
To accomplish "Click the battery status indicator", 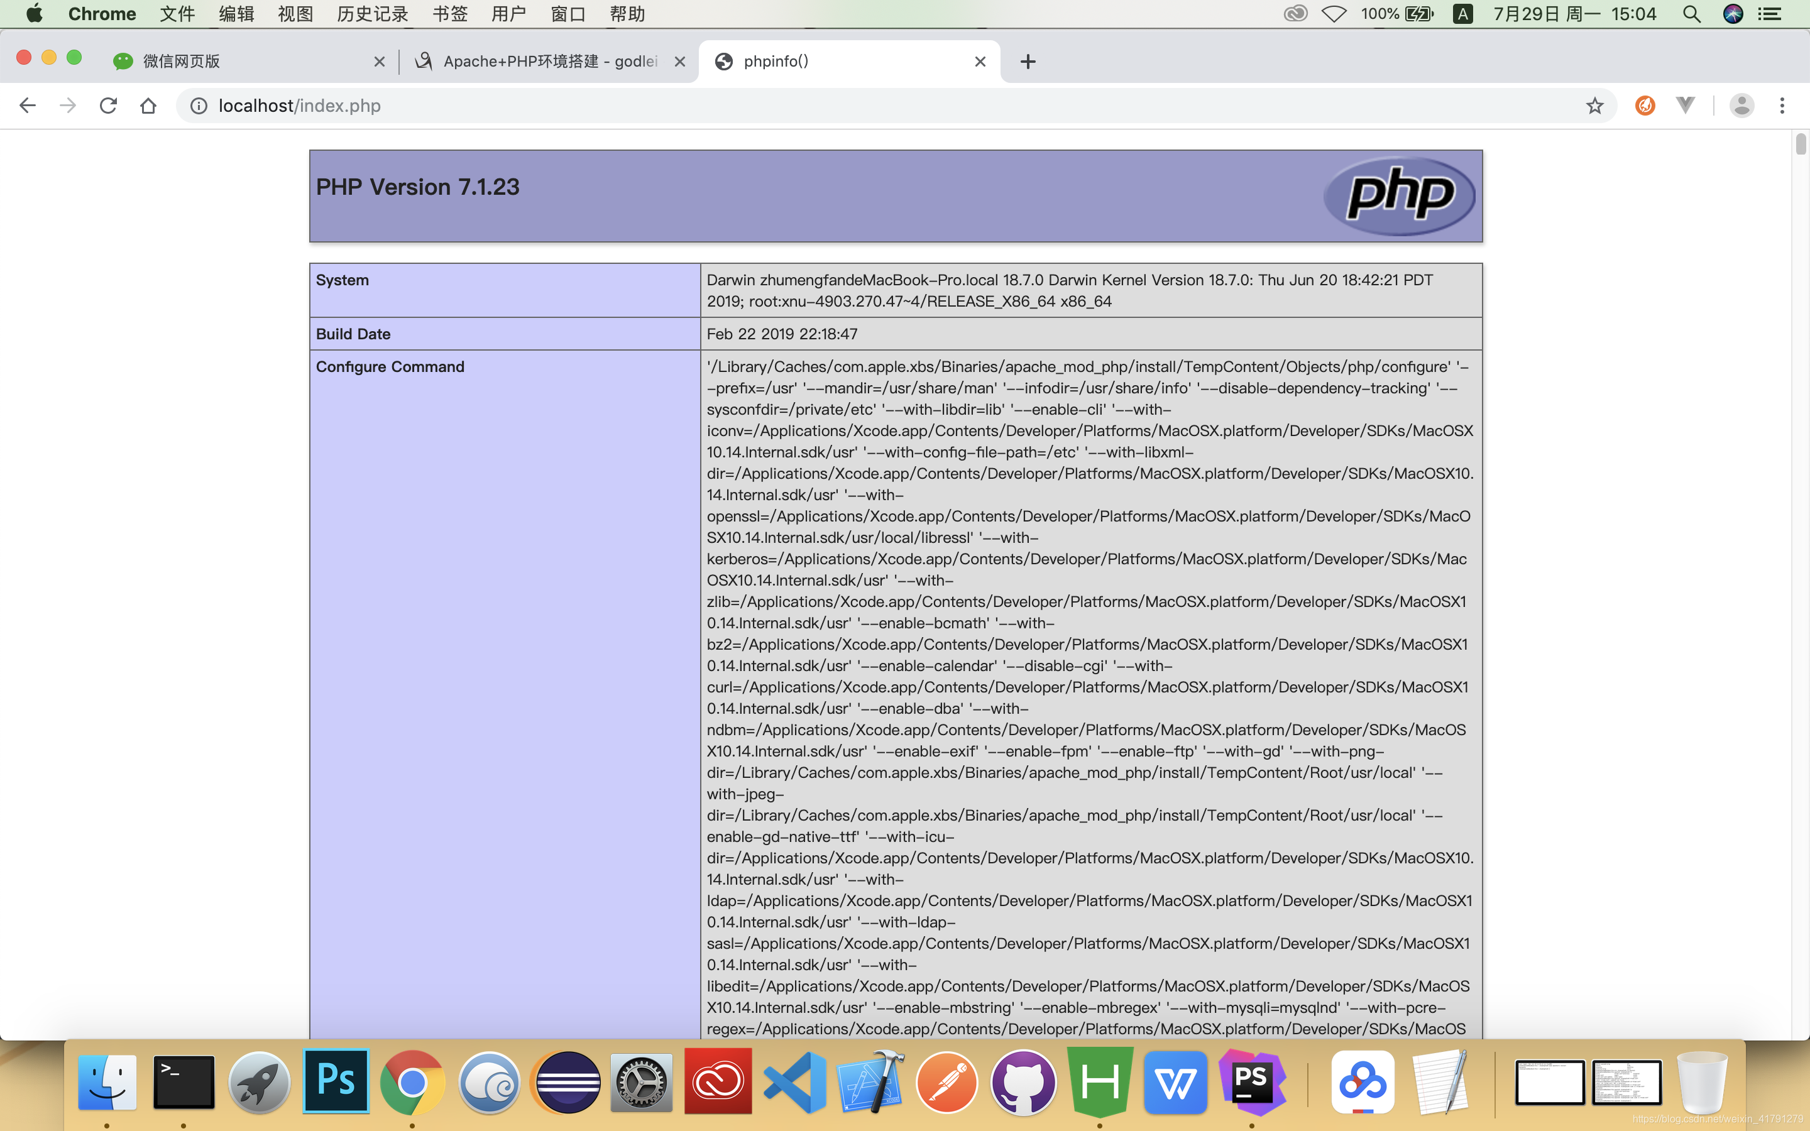I will coord(1397,13).
